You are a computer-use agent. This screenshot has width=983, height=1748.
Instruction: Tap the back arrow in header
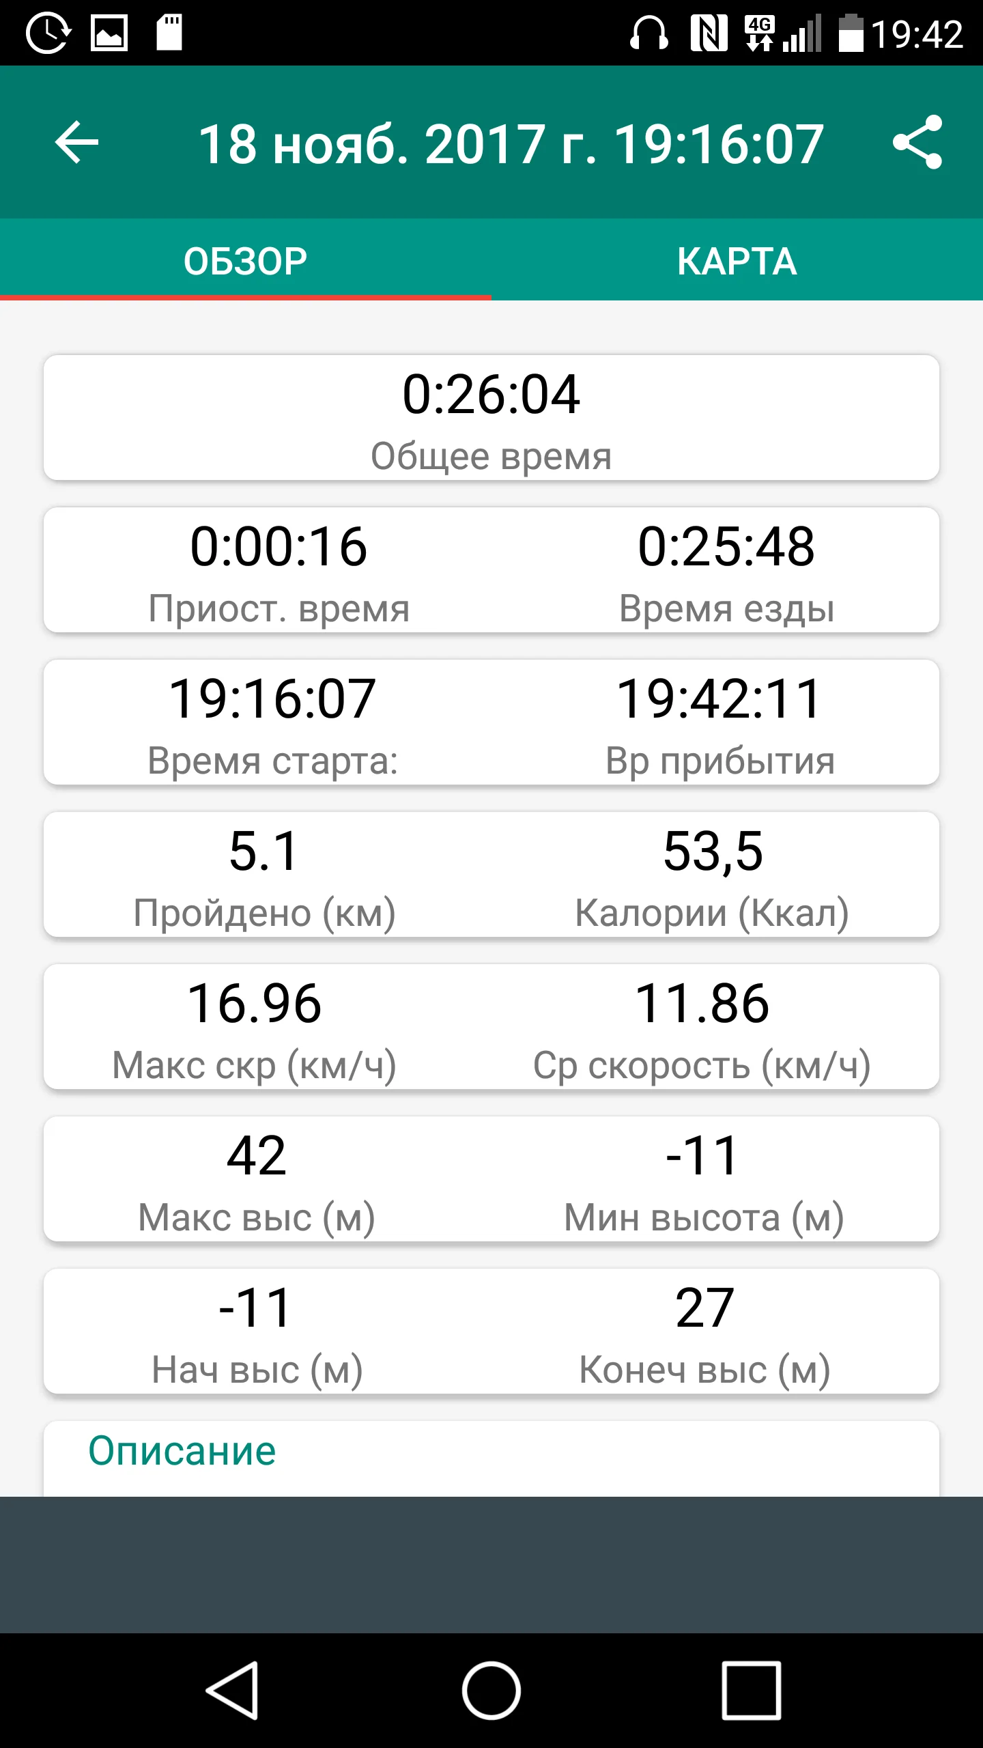tap(76, 142)
